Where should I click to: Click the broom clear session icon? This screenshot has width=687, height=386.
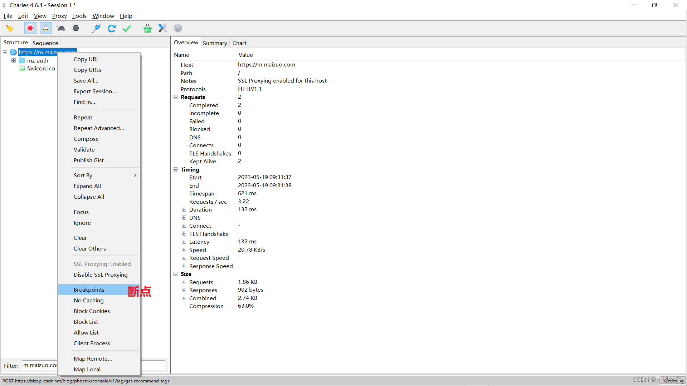coord(10,28)
